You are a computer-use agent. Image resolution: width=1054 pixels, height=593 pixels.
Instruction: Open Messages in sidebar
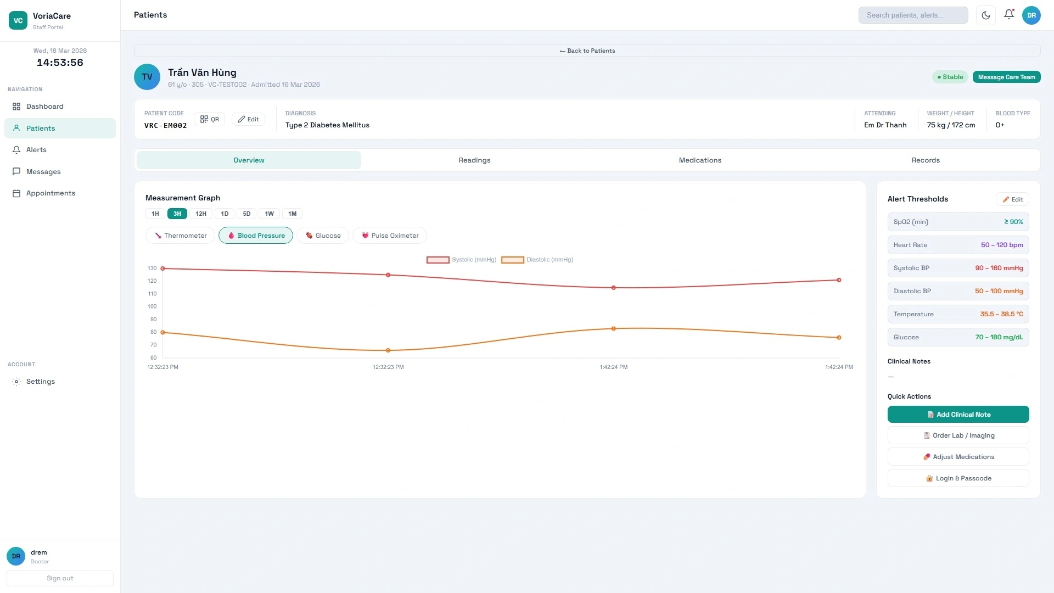pos(43,172)
